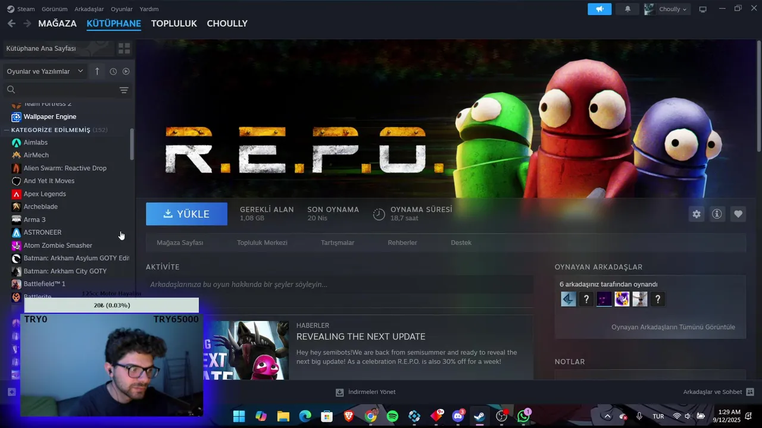Select Apex Legends in the list
The height and width of the screenshot is (428, 762).
pos(45,194)
